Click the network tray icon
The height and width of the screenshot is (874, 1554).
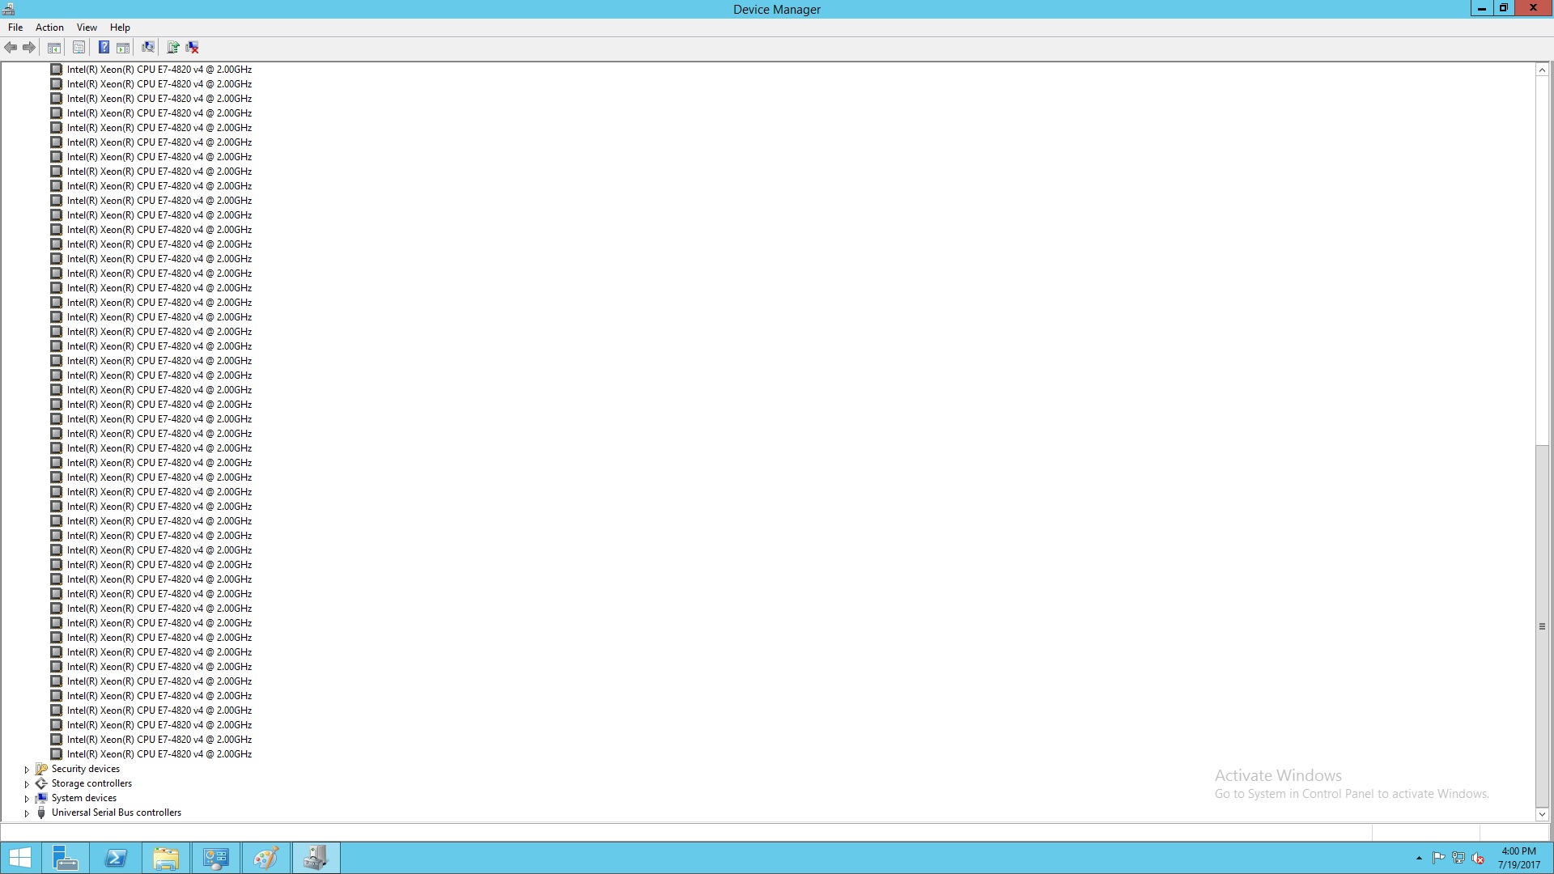pyautogui.click(x=1458, y=858)
